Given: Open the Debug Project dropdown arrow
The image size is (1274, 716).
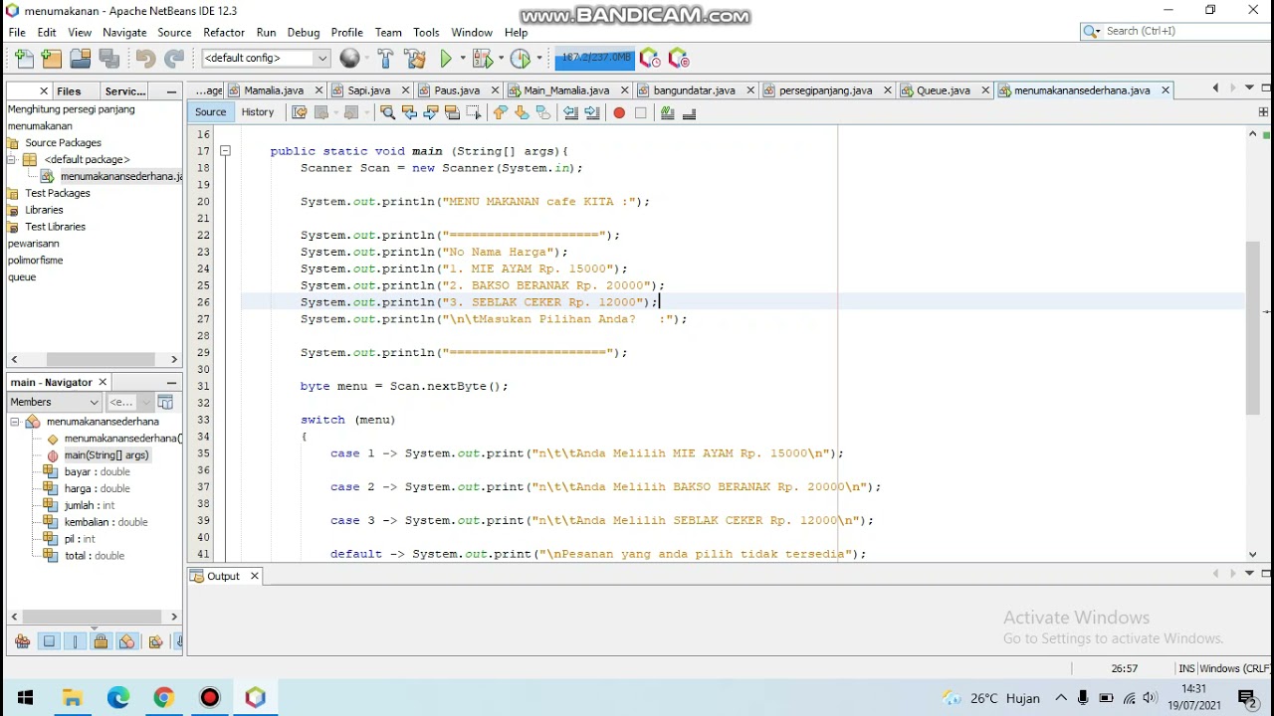Looking at the screenshot, I should click(501, 59).
